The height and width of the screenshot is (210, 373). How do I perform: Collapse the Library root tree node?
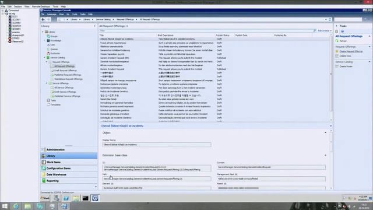pos(43,32)
